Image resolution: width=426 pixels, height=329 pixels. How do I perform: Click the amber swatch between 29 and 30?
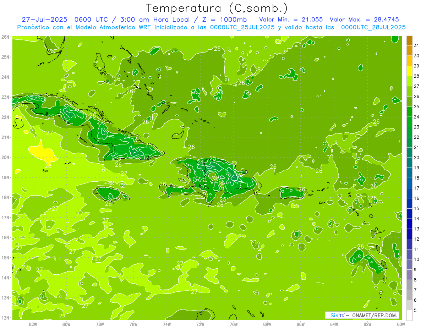tap(409, 61)
